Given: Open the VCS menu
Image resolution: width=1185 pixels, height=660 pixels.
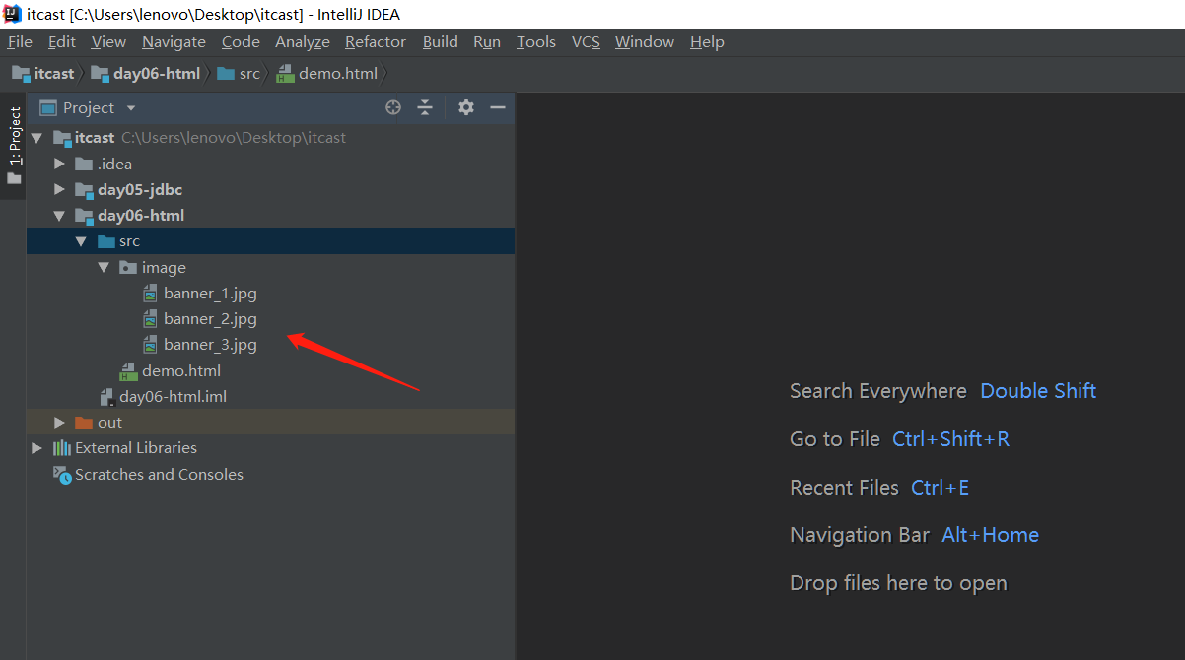Looking at the screenshot, I should coord(586,41).
